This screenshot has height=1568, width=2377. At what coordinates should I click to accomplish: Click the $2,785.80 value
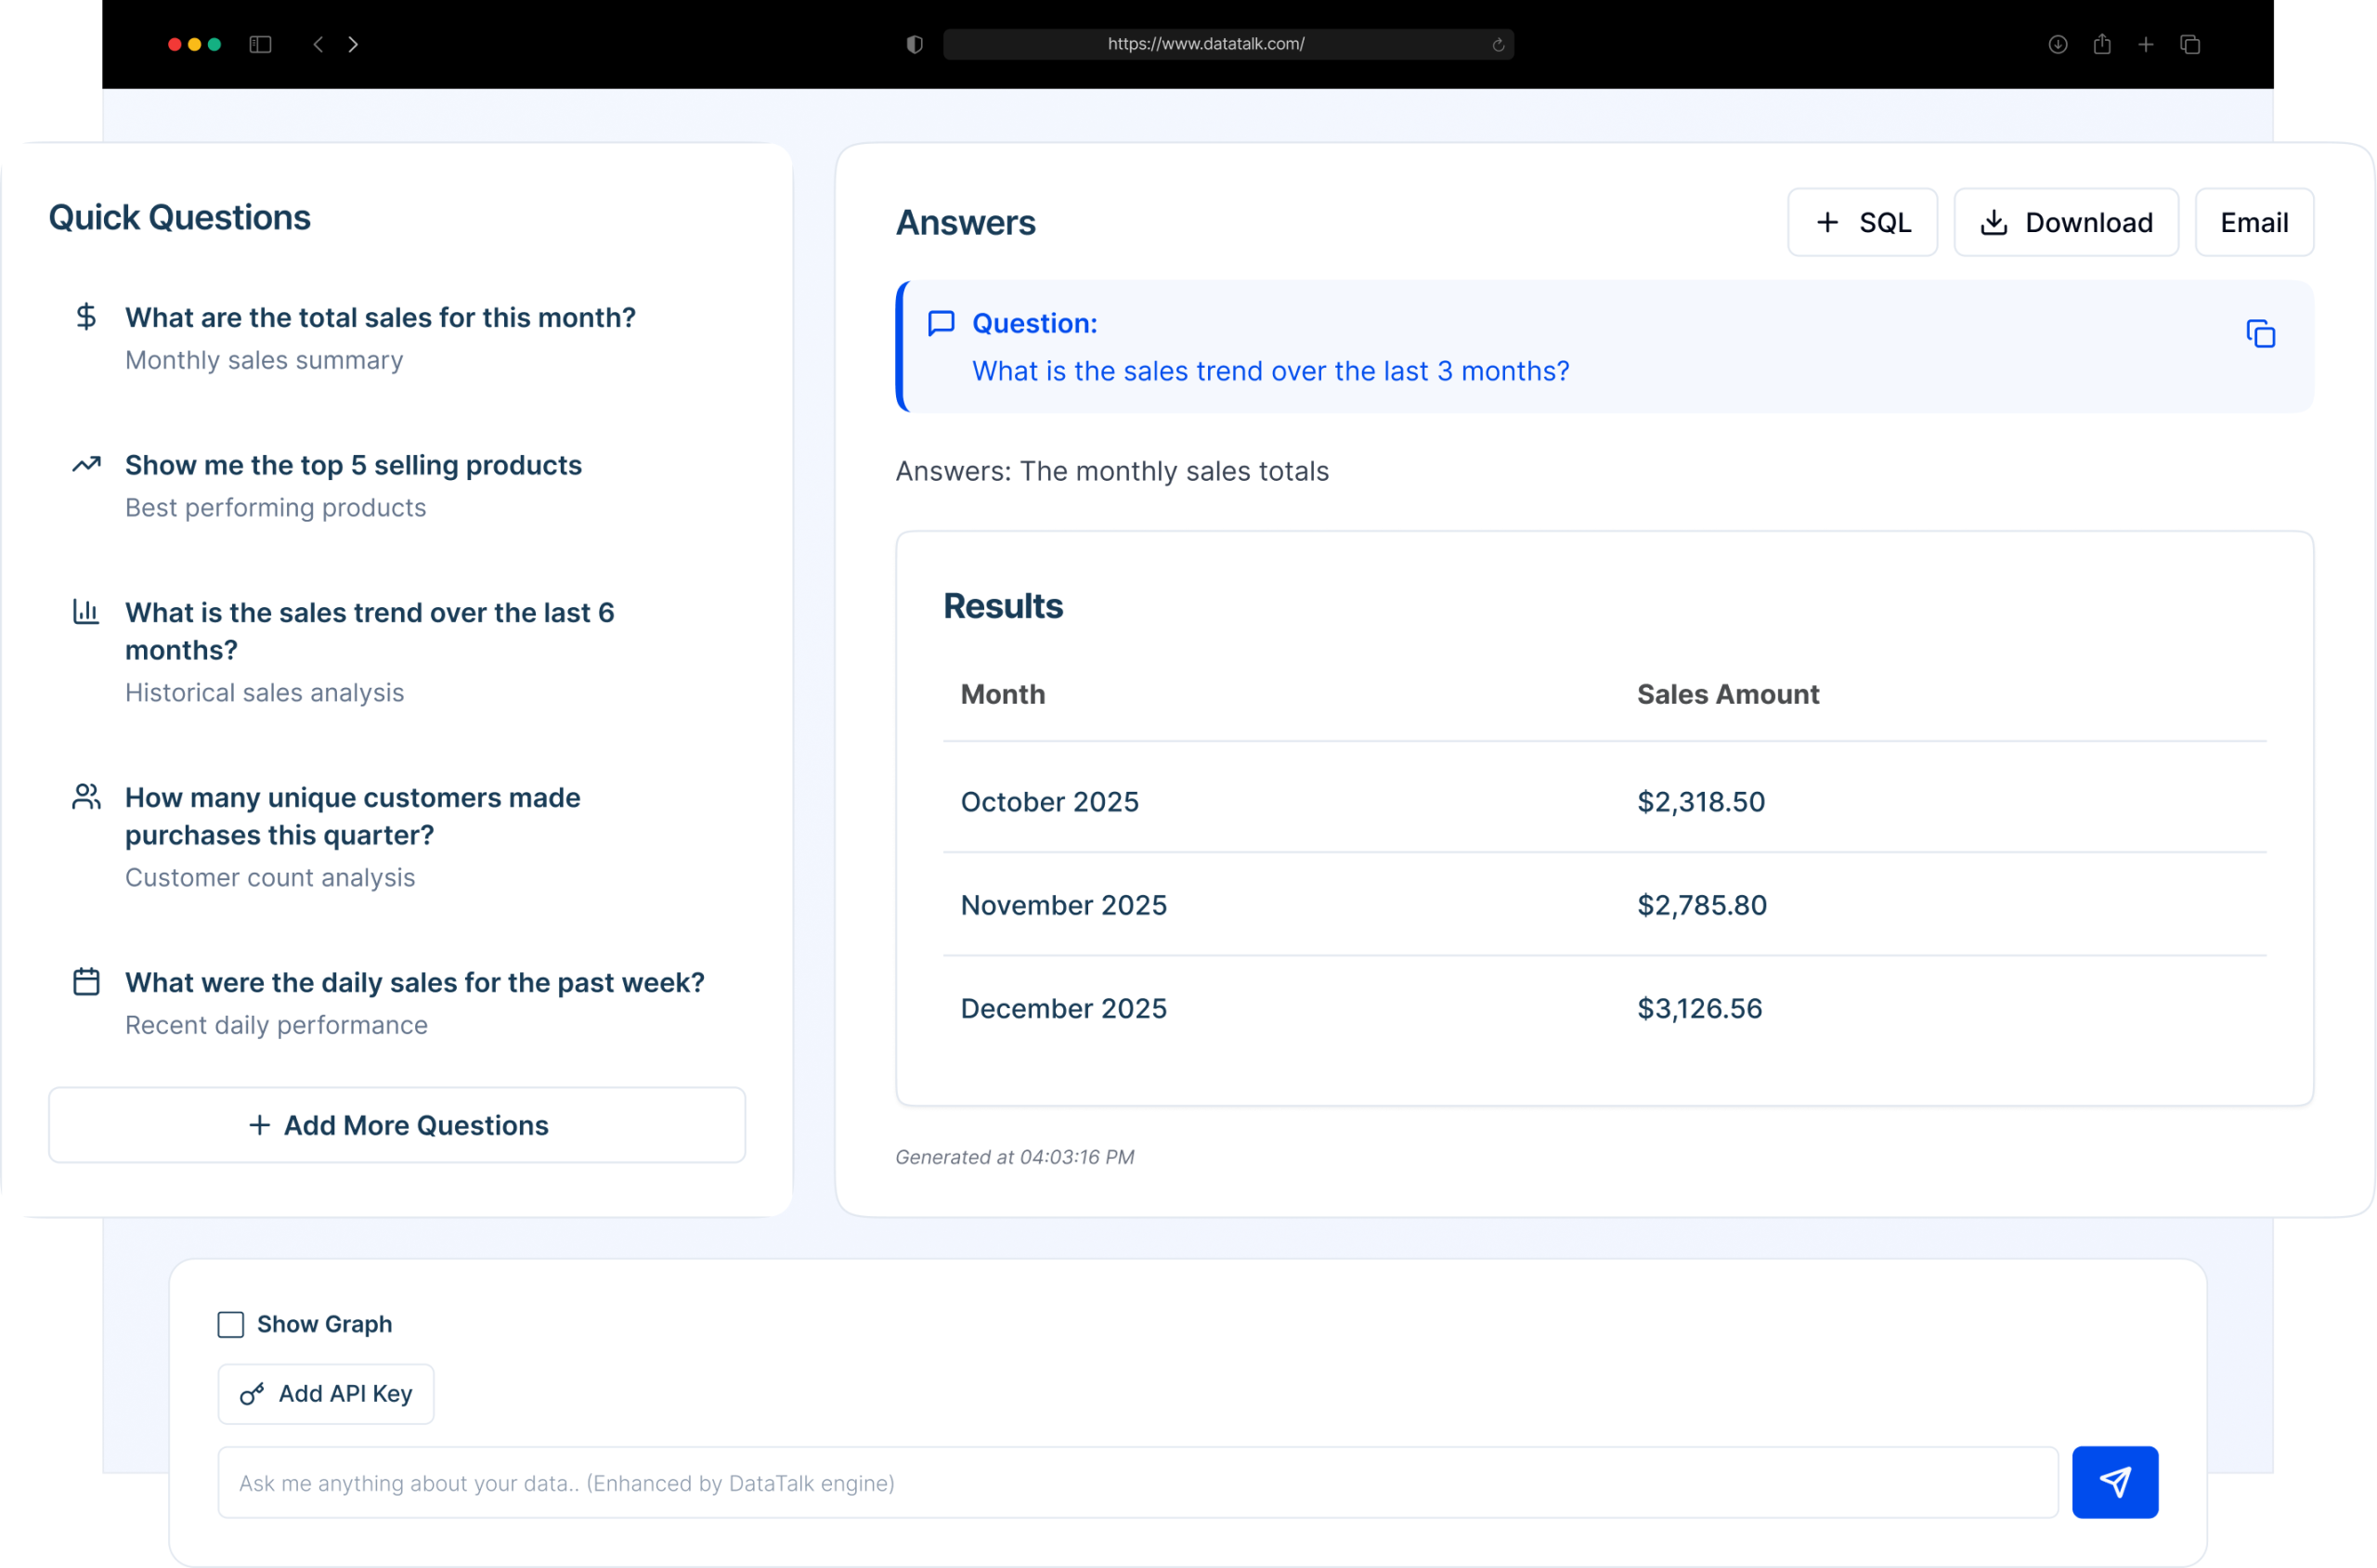click(x=1701, y=904)
